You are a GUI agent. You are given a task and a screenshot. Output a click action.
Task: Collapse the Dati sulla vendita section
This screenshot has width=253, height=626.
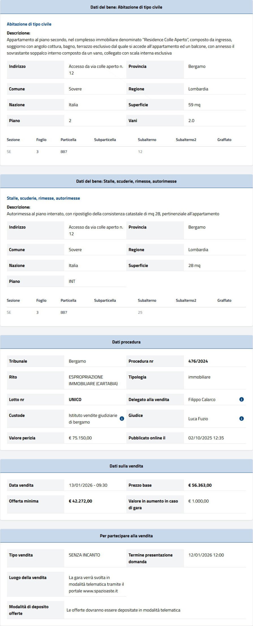coord(126,466)
